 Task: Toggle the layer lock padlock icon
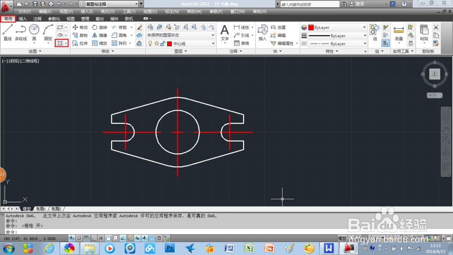click(x=163, y=44)
